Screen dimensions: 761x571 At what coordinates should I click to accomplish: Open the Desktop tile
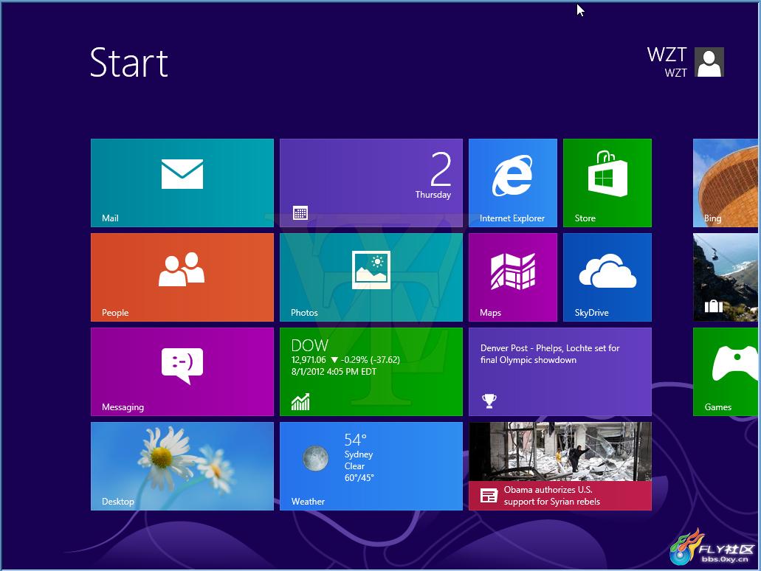pyautogui.click(x=182, y=466)
